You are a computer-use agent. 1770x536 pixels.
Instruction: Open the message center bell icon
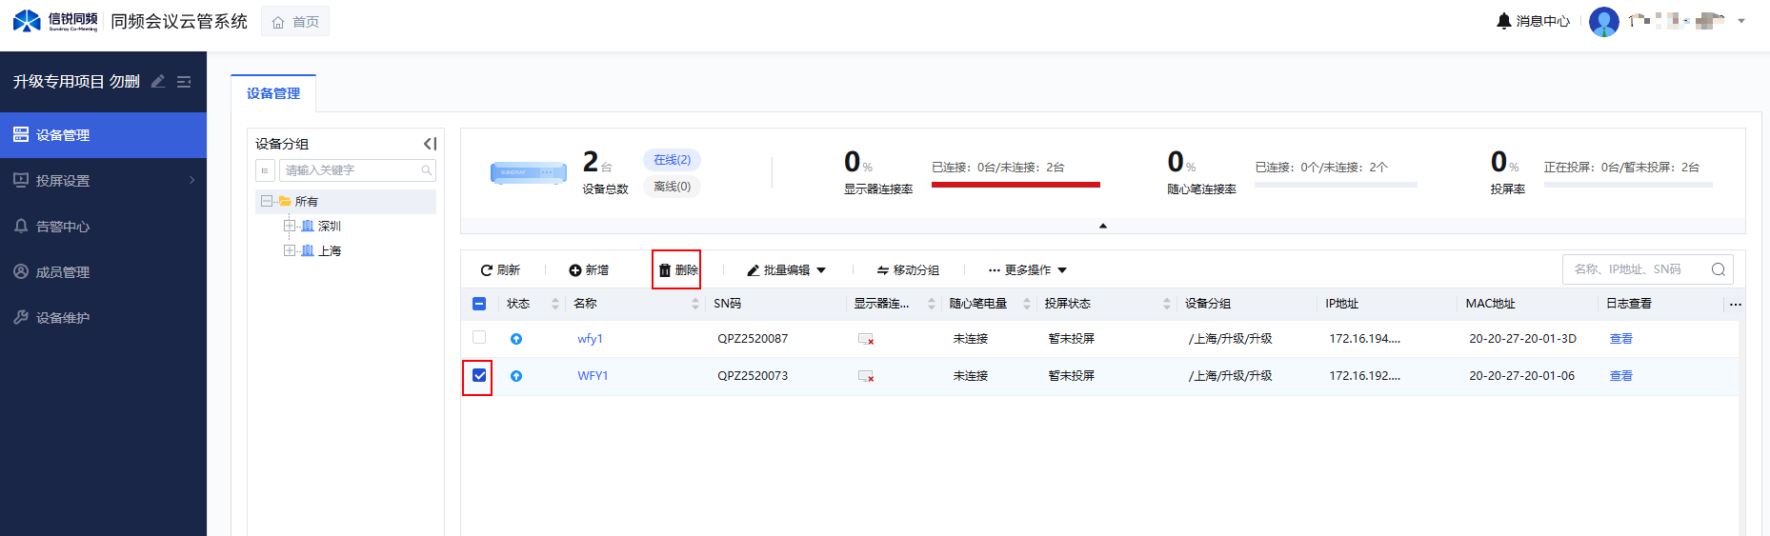tap(1503, 21)
